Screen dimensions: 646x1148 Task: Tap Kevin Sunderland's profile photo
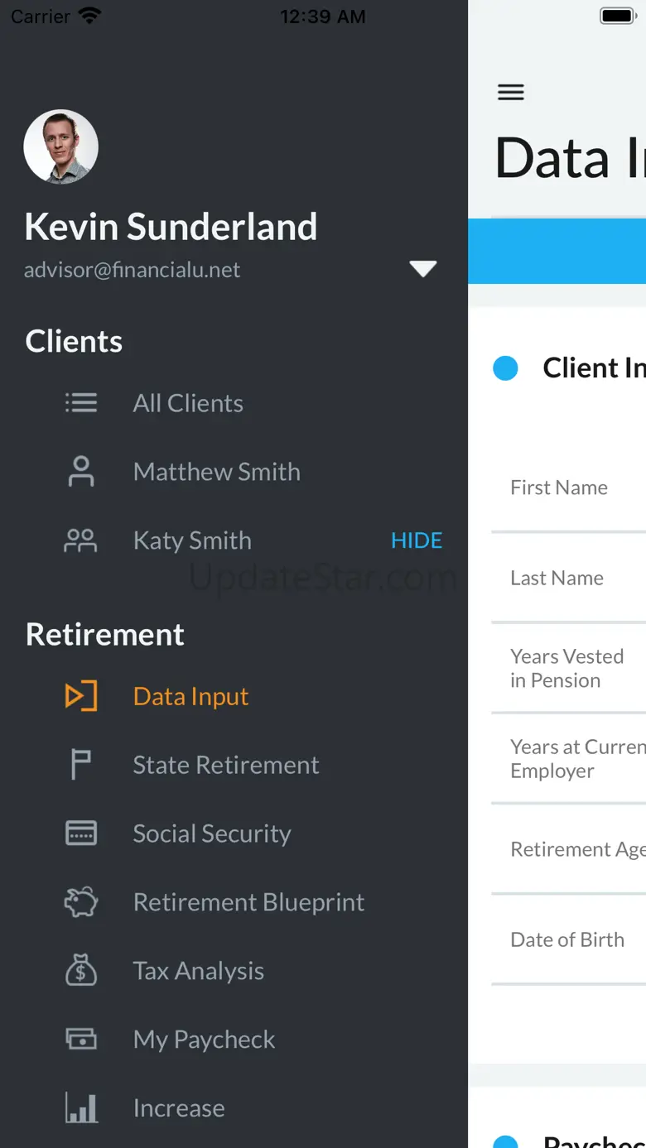61,147
